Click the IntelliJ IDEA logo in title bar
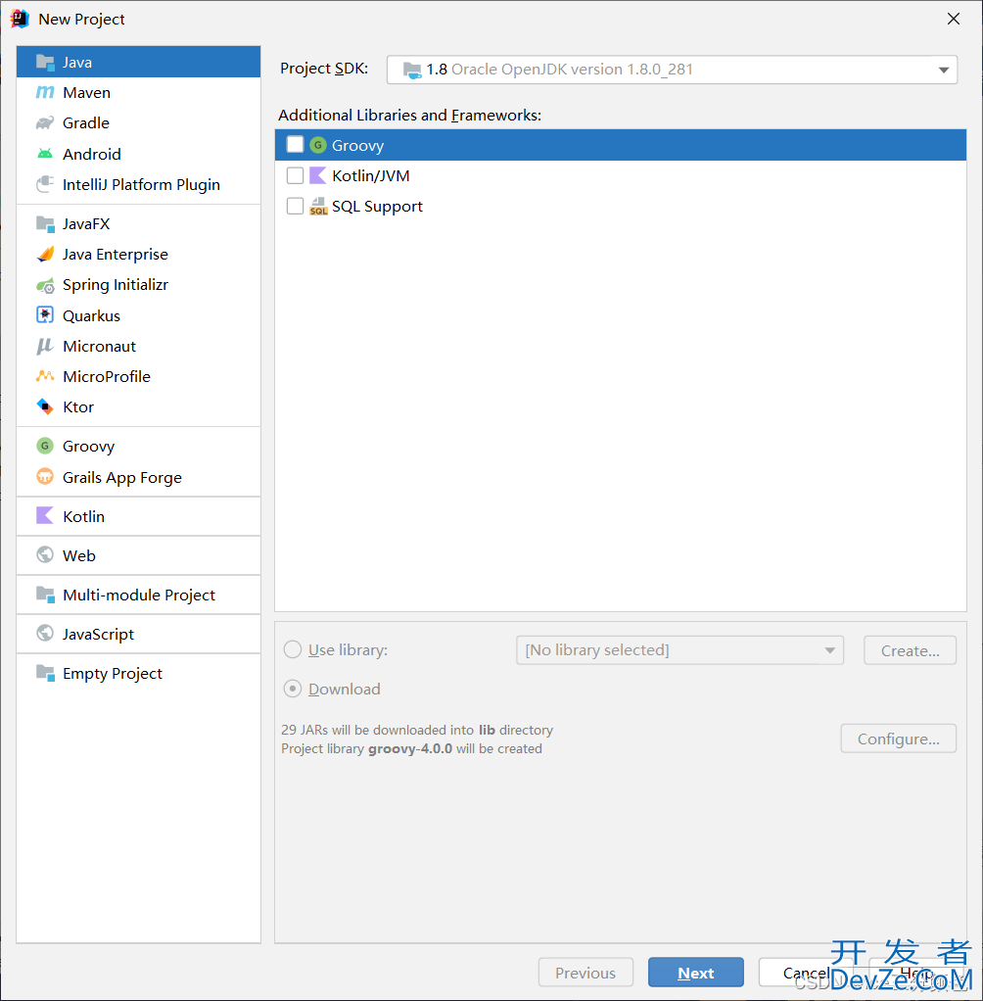 tap(20, 20)
